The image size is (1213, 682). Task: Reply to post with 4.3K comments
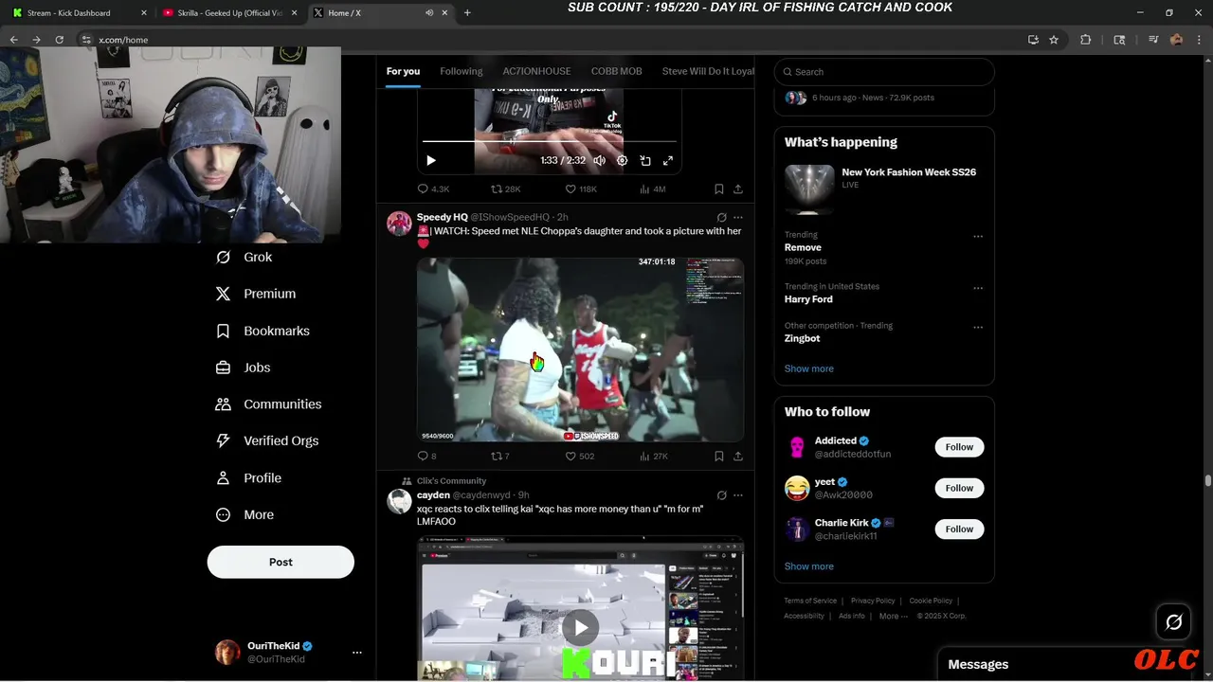click(433, 189)
